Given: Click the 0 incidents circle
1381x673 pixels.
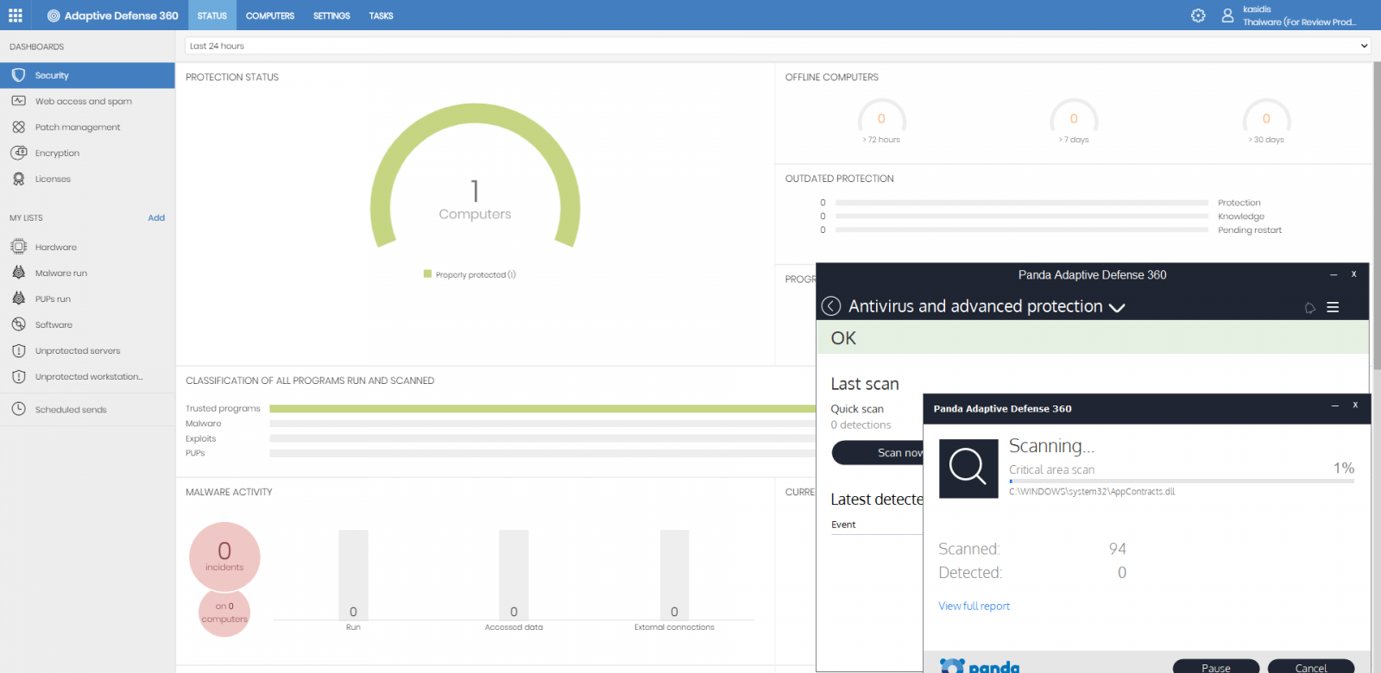Looking at the screenshot, I should point(224,557).
